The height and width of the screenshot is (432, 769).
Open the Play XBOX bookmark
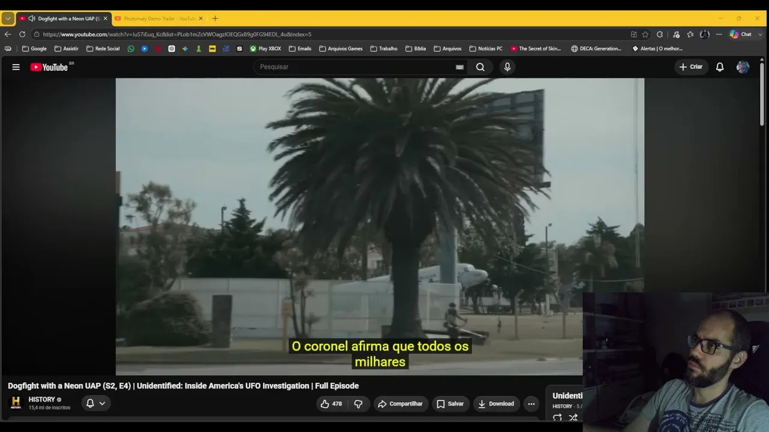tap(266, 49)
